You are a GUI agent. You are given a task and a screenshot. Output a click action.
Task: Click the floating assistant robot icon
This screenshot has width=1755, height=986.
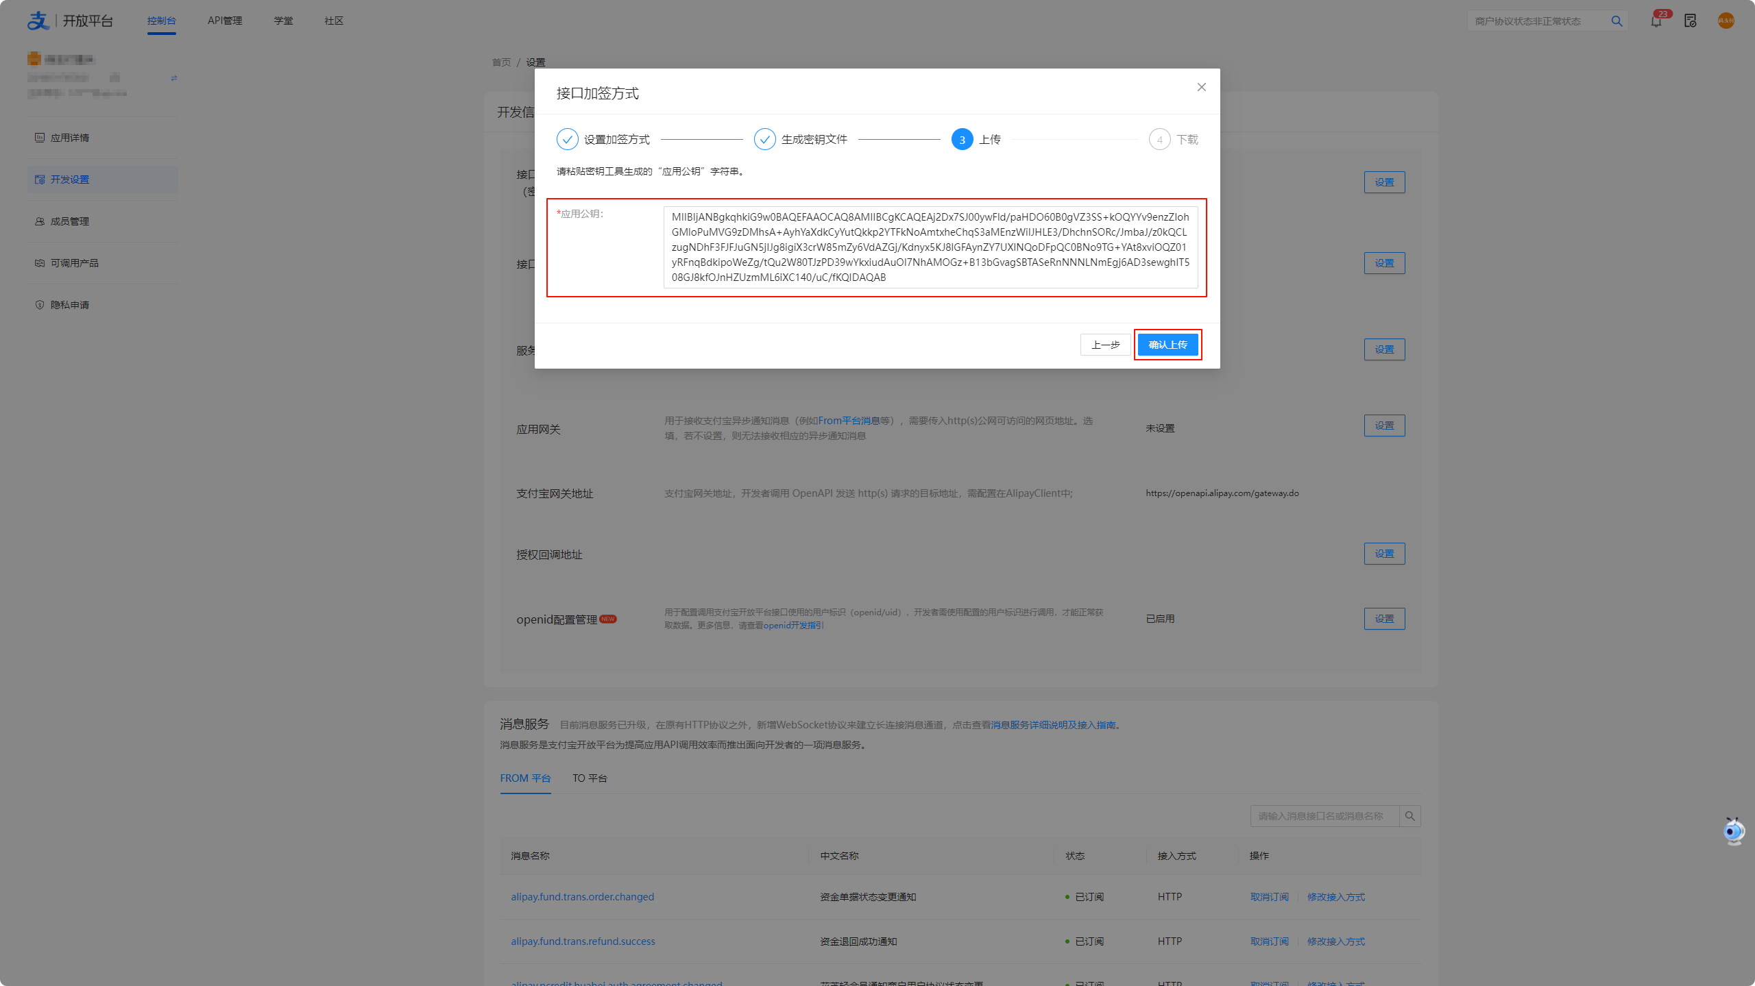click(1734, 831)
